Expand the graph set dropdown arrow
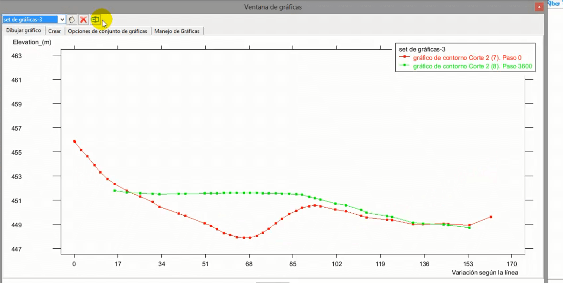 click(62, 20)
